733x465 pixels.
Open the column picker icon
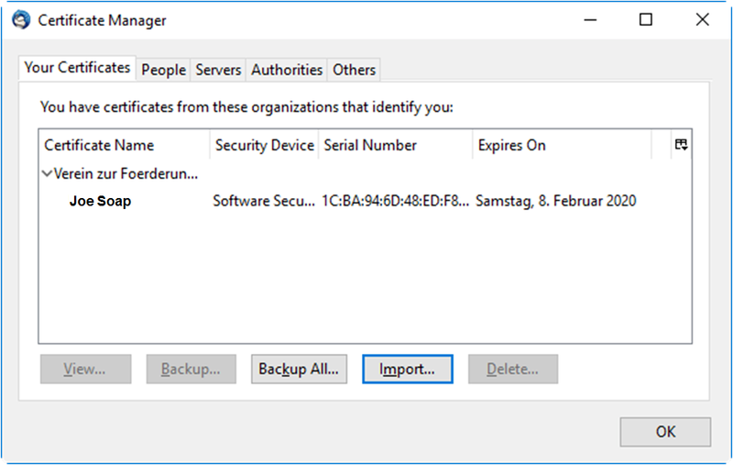coord(680,145)
